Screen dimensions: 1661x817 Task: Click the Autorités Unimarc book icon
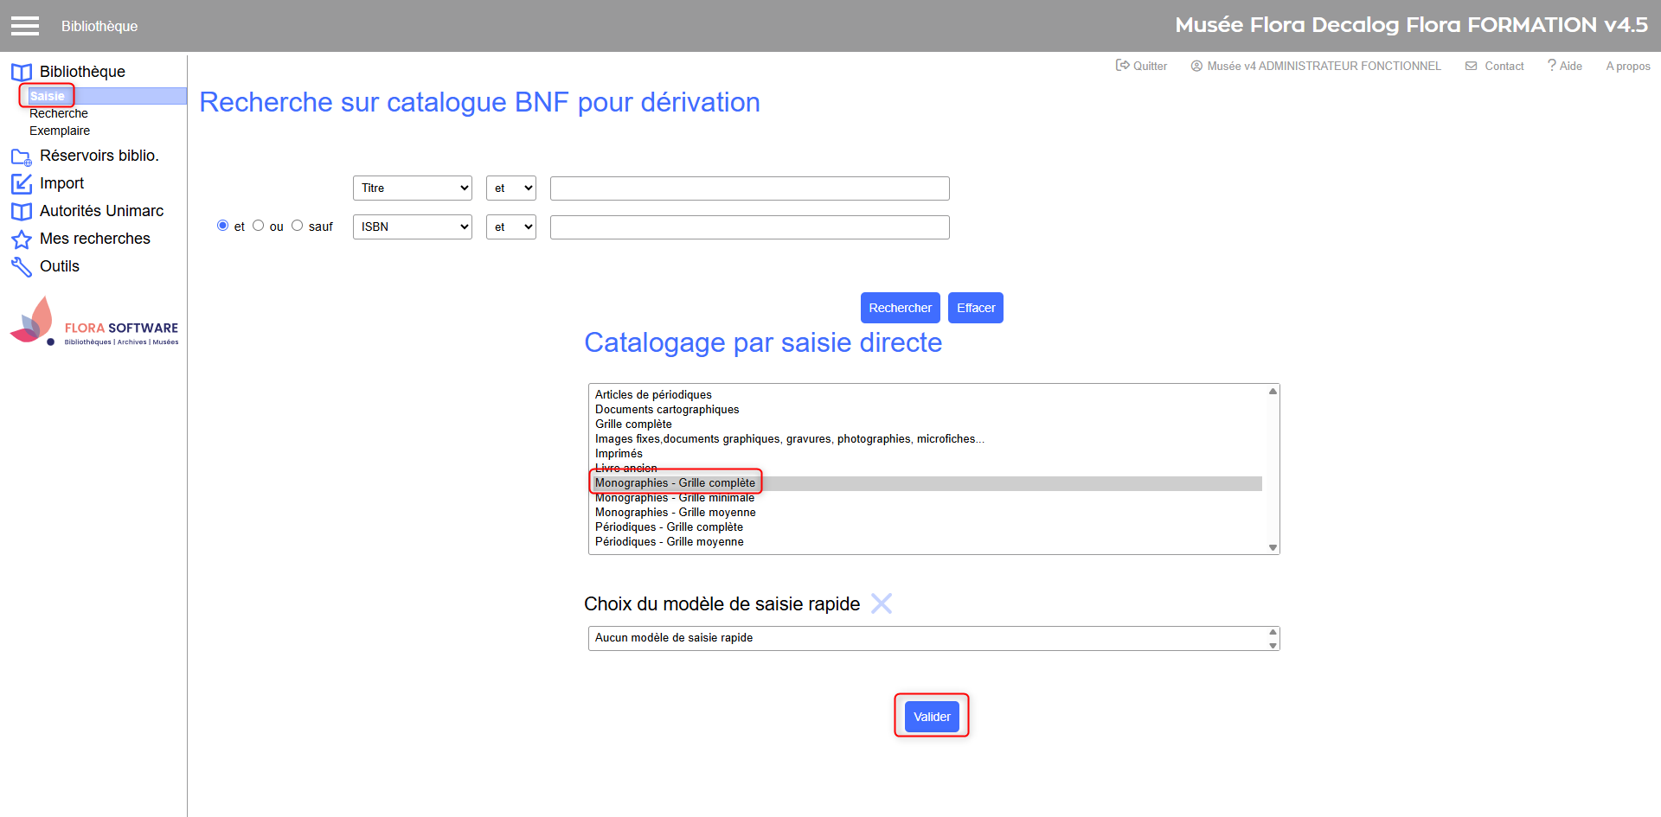coord(22,212)
